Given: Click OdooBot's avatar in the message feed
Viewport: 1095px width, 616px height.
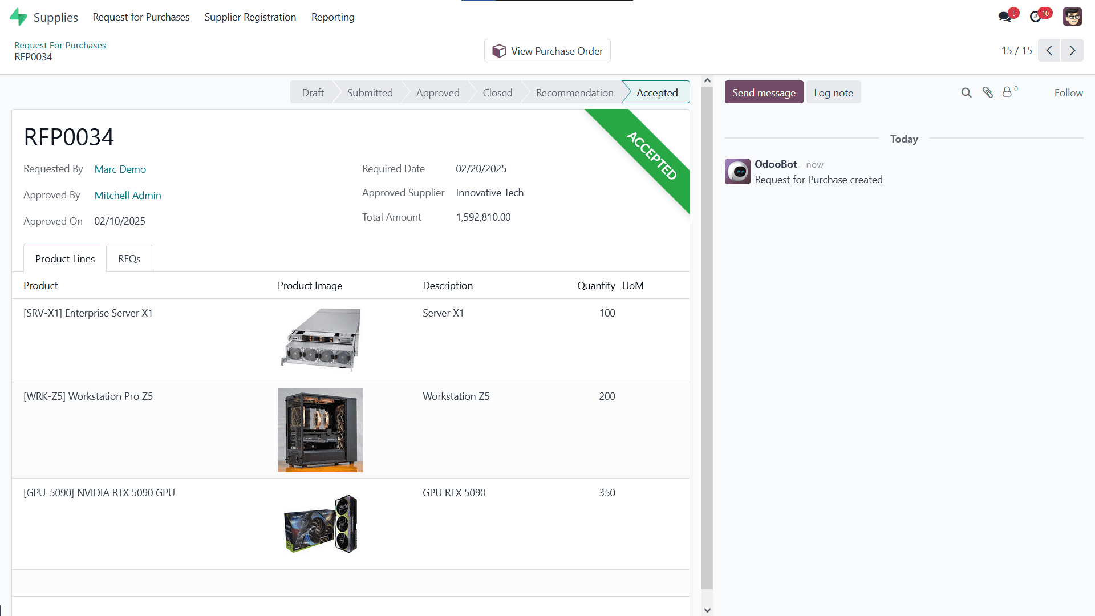Looking at the screenshot, I should tap(737, 171).
